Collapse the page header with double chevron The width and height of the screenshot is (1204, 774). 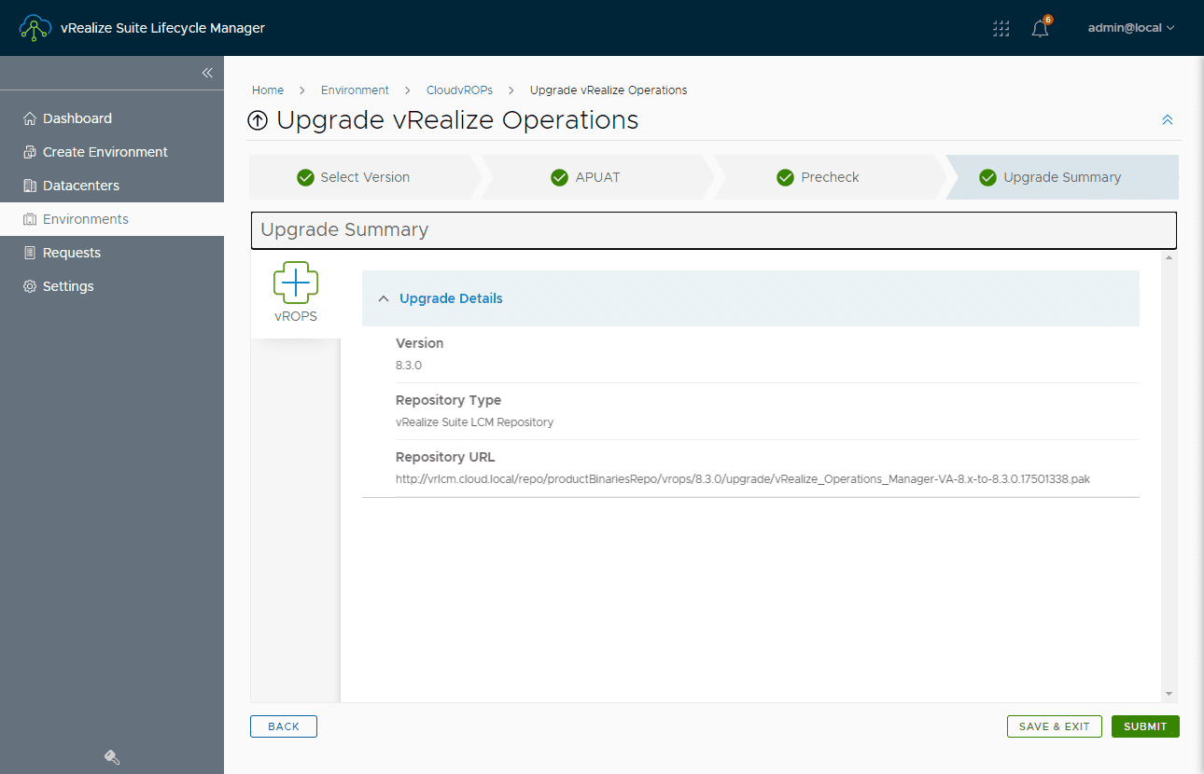point(1167,119)
